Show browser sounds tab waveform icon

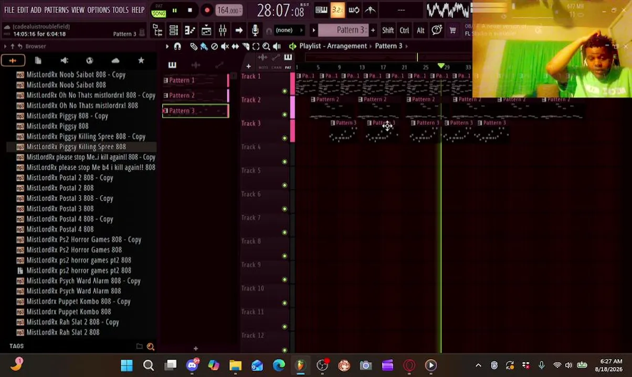pos(12,61)
